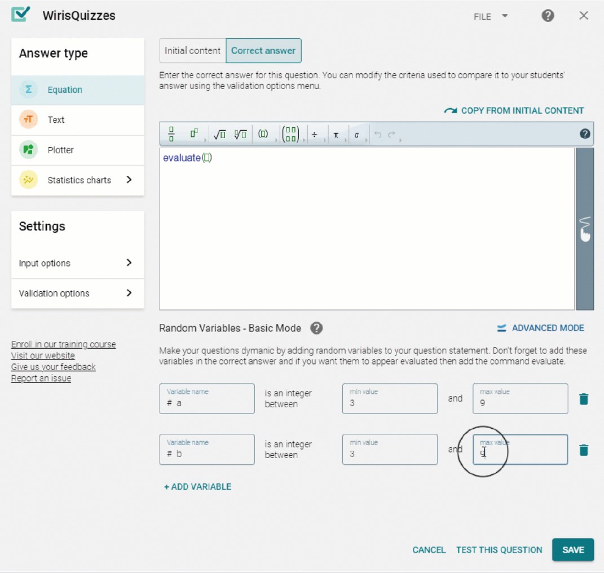Switch answer type to Text
This screenshot has width=604, height=573.
coord(55,119)
